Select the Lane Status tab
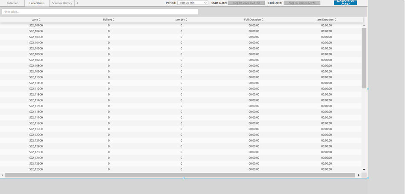 [37, 3]
